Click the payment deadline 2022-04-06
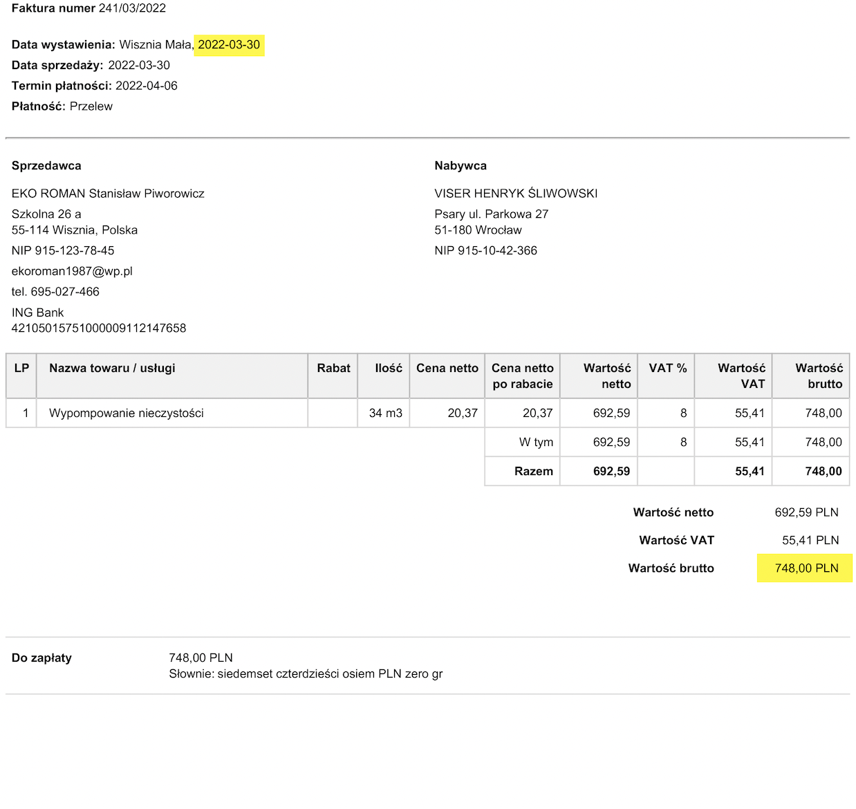Screen dimensions: 856x809 coord(147,86)
